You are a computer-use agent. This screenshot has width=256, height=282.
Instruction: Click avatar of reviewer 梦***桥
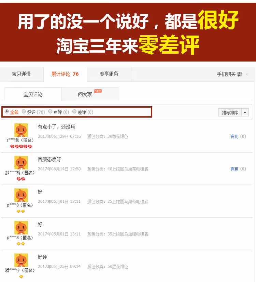(21, 163)
